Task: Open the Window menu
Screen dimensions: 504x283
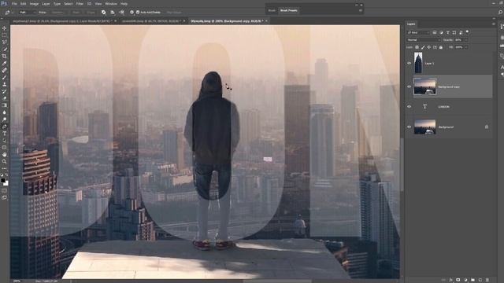Action: [111, 4]
